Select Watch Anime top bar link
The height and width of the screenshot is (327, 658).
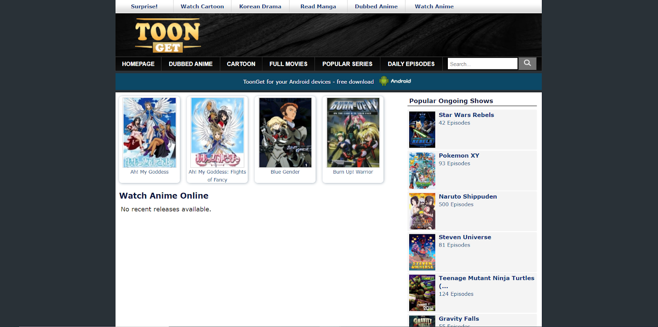(434, 7)
